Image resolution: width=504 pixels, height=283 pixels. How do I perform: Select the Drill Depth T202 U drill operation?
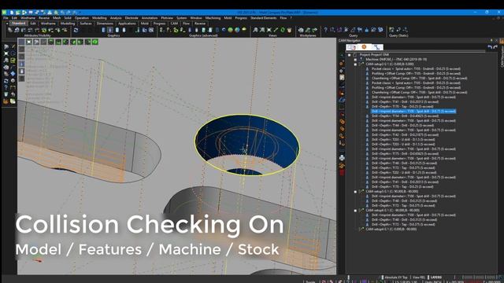click(404, 173)
